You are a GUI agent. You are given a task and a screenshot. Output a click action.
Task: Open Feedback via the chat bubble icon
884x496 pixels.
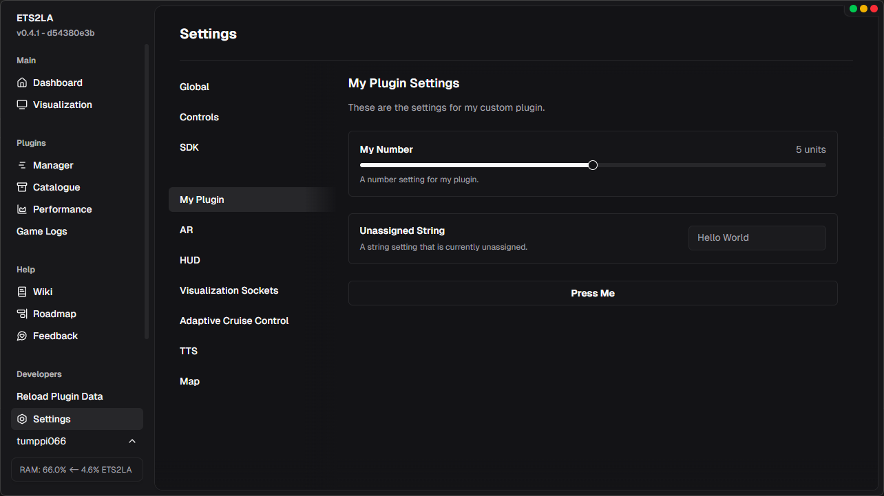click(23, 335)
